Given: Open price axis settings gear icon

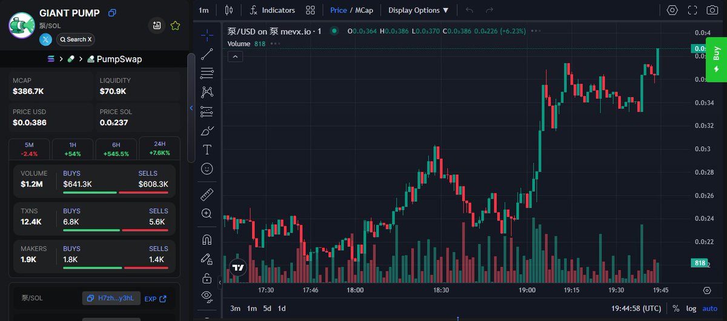Looking at the screenshot, I should coord(707,291).
